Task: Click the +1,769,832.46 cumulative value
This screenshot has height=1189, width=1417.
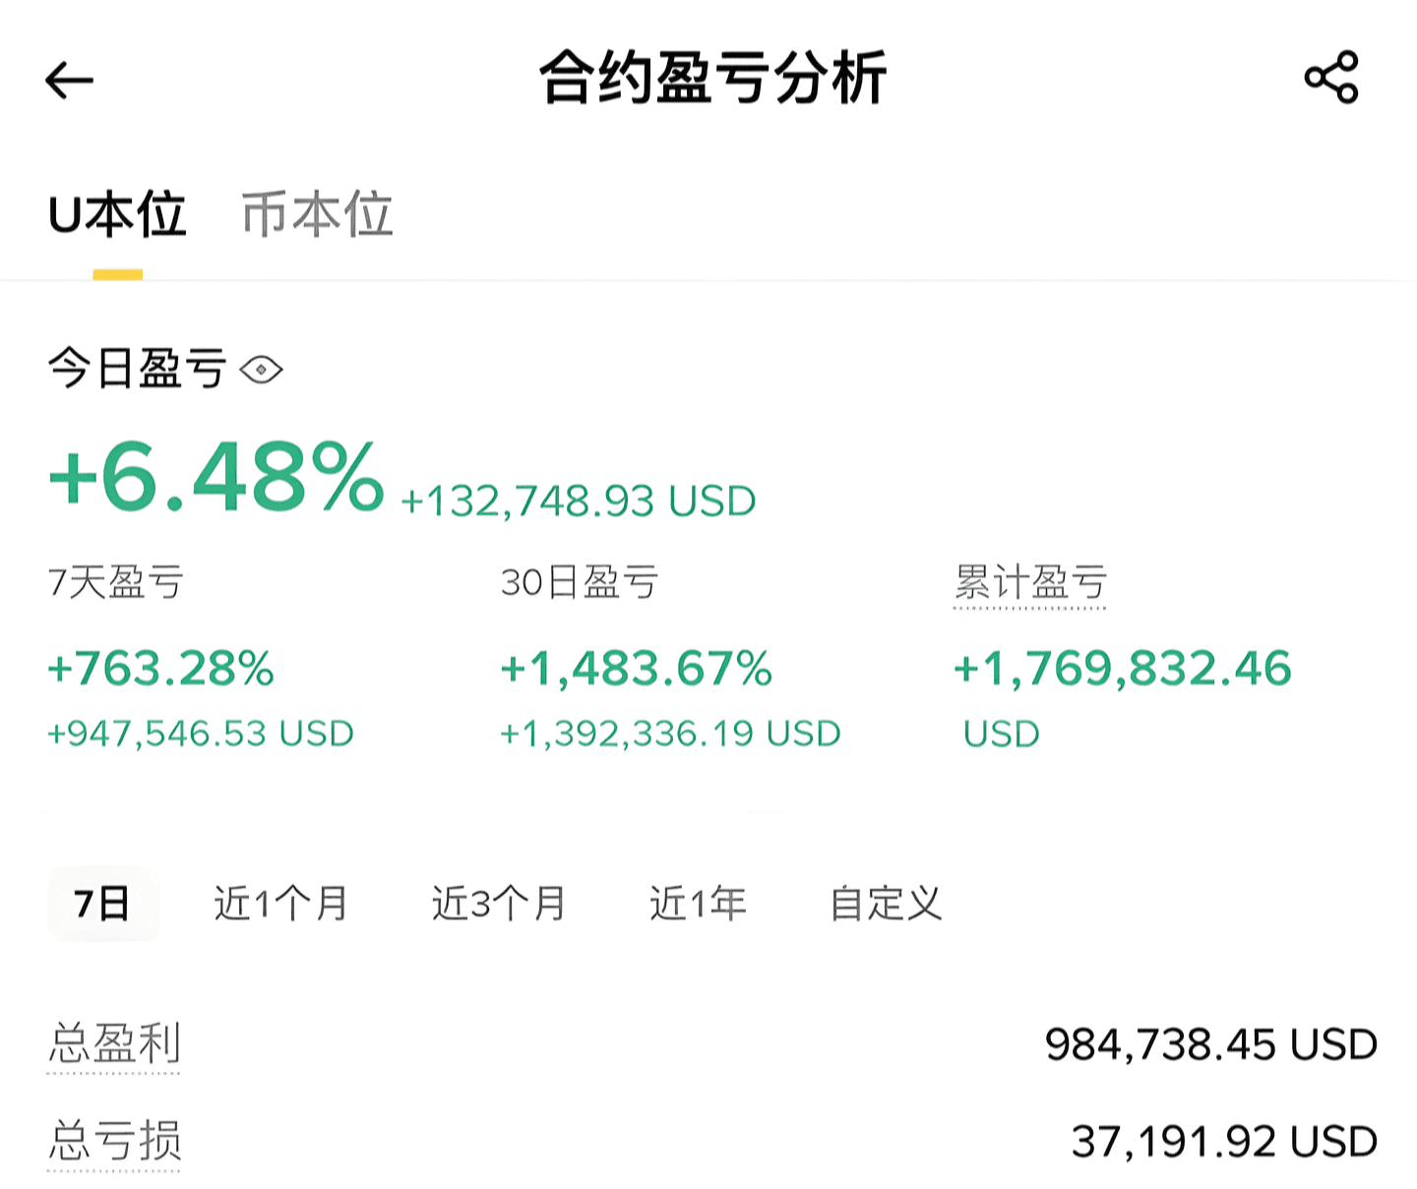Action: [1123, 669]
